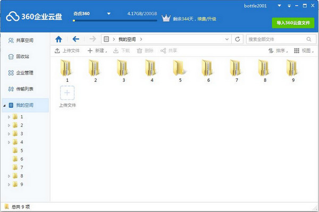Click the breadcrumb root list icon
The width and height of the screenshot is (319, 212).
click(106, 39)
